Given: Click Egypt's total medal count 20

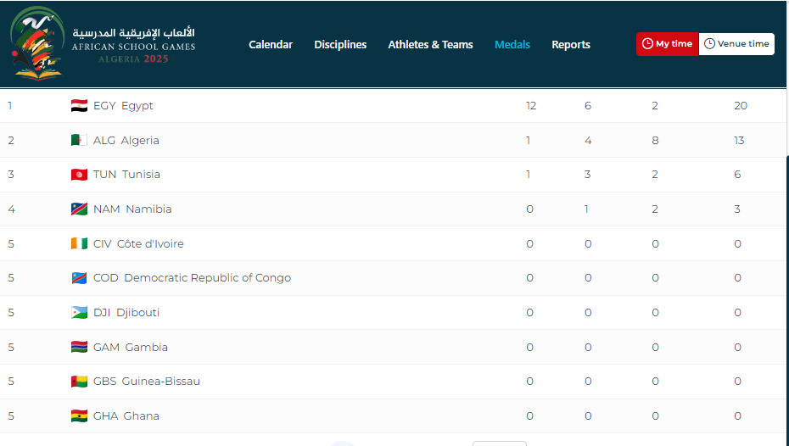Looking at the screenshot, I should pos(740,106).
